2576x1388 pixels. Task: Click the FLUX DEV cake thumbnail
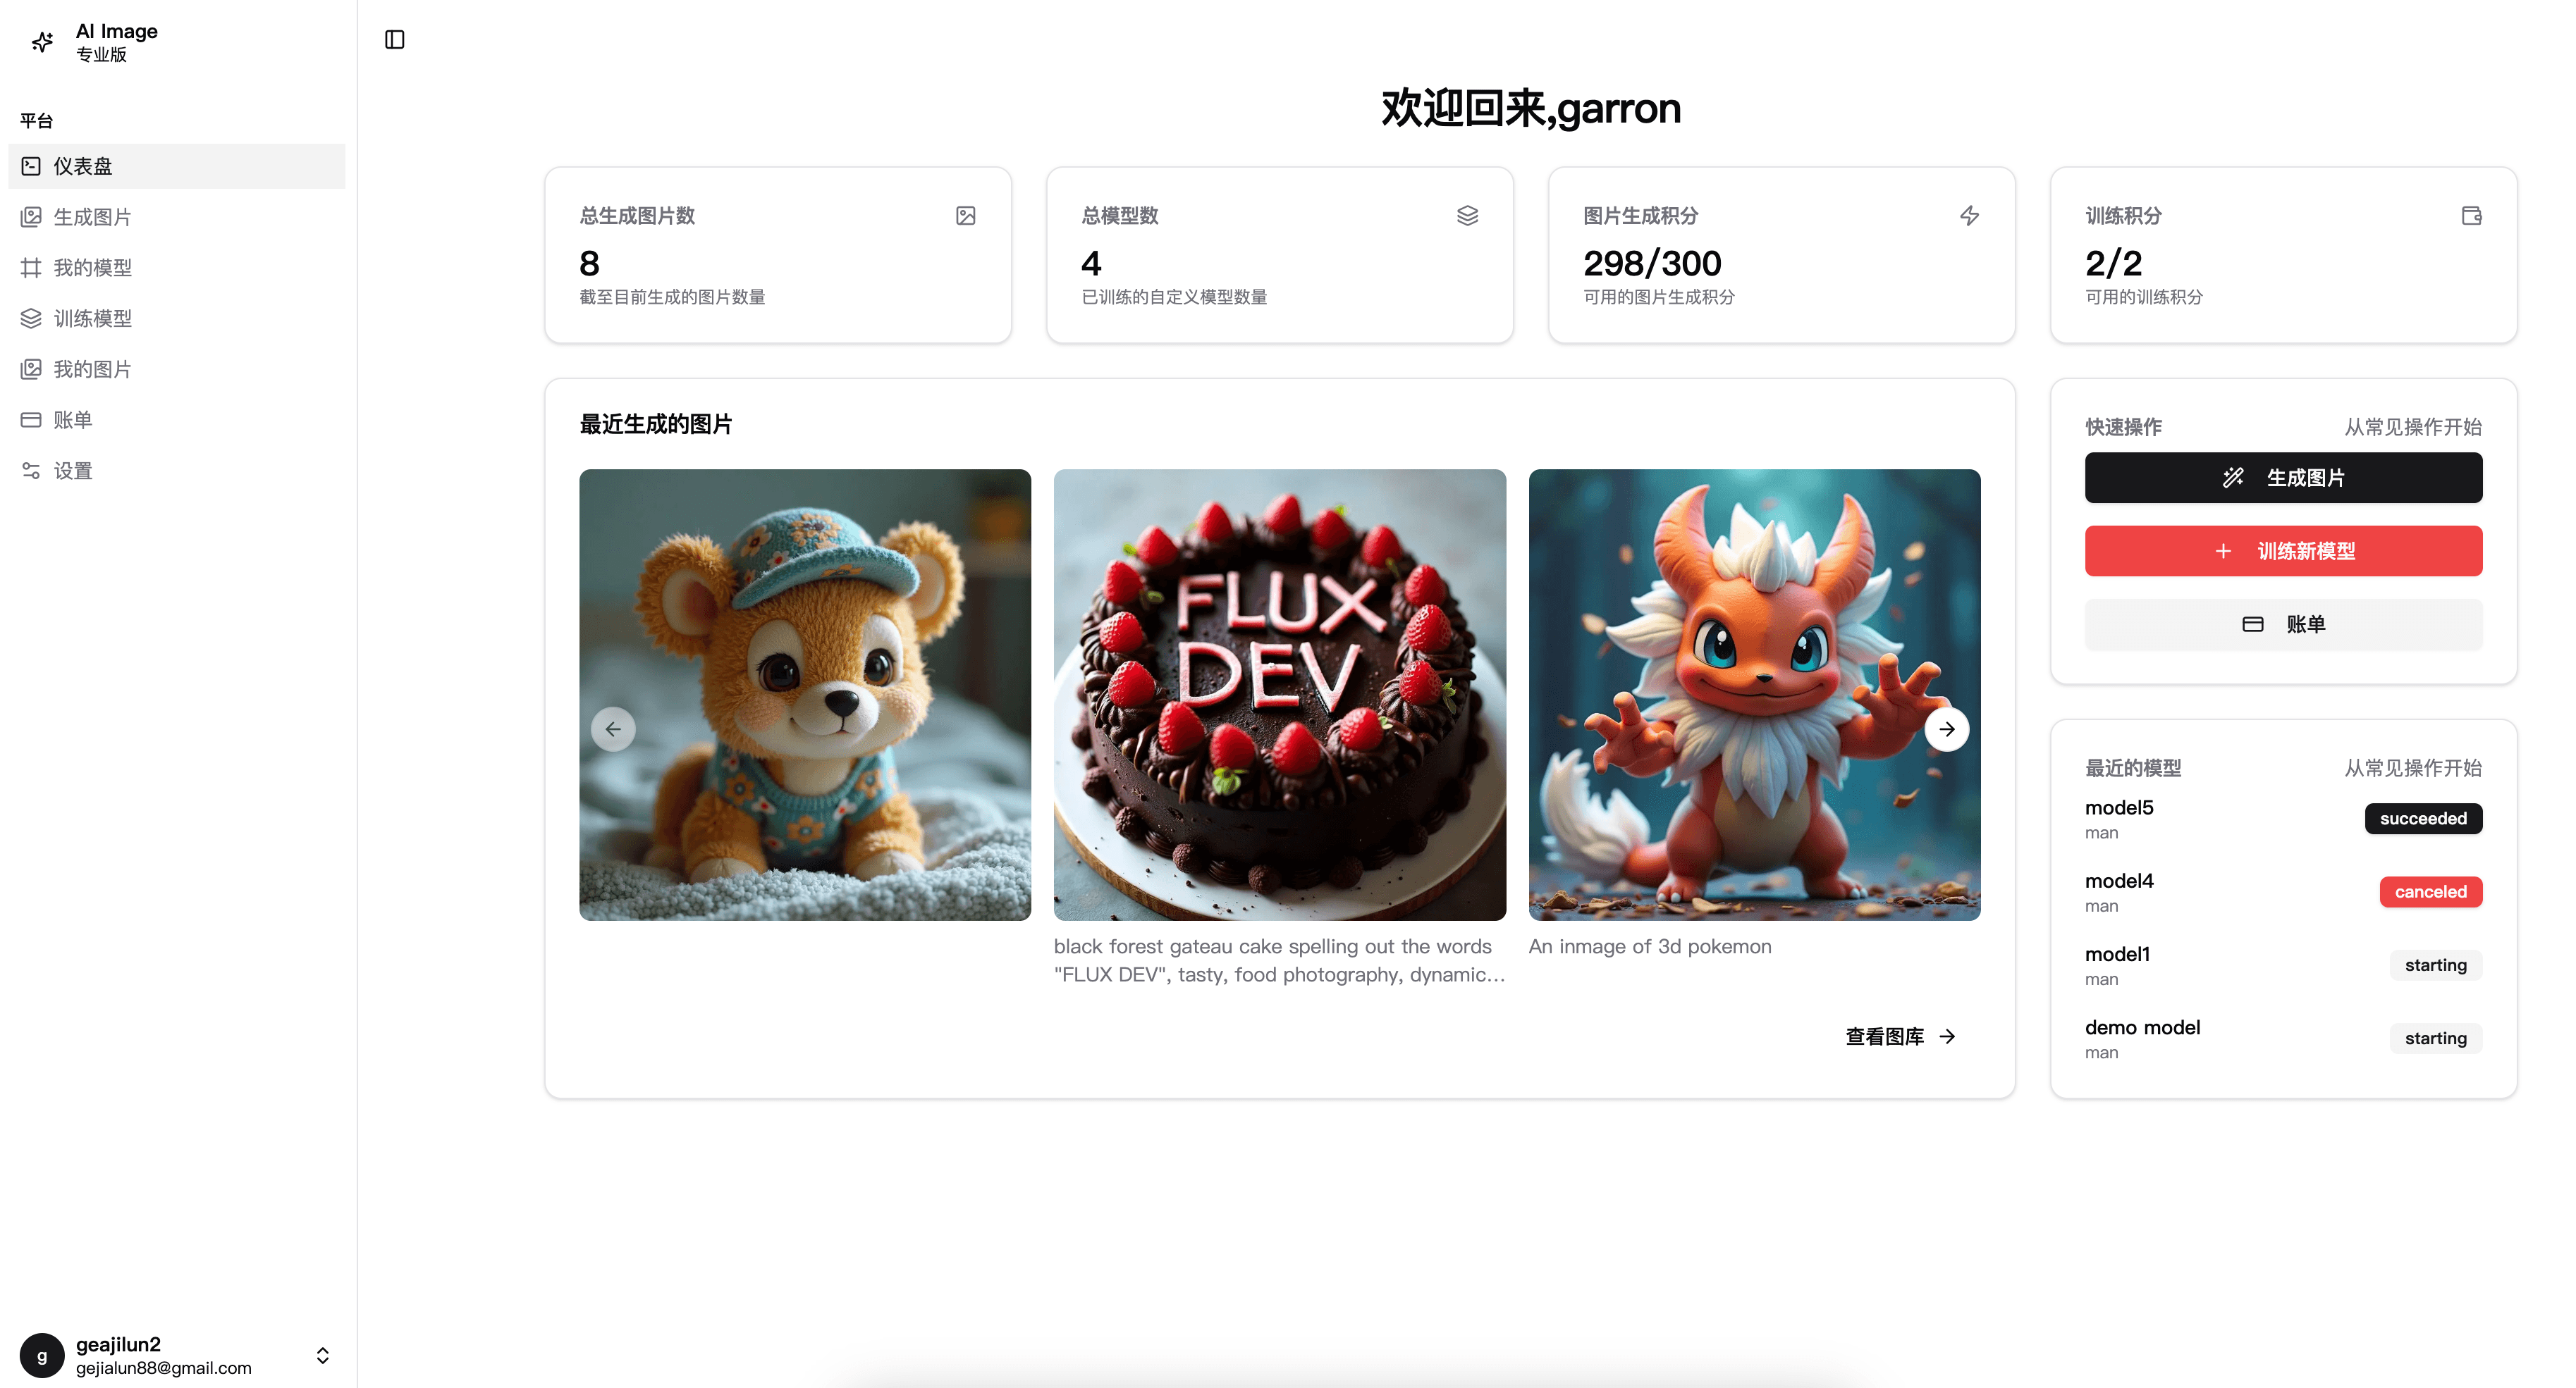click(x=1279, y=695)
